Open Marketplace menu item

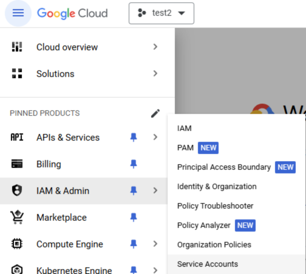click(61, 218)
